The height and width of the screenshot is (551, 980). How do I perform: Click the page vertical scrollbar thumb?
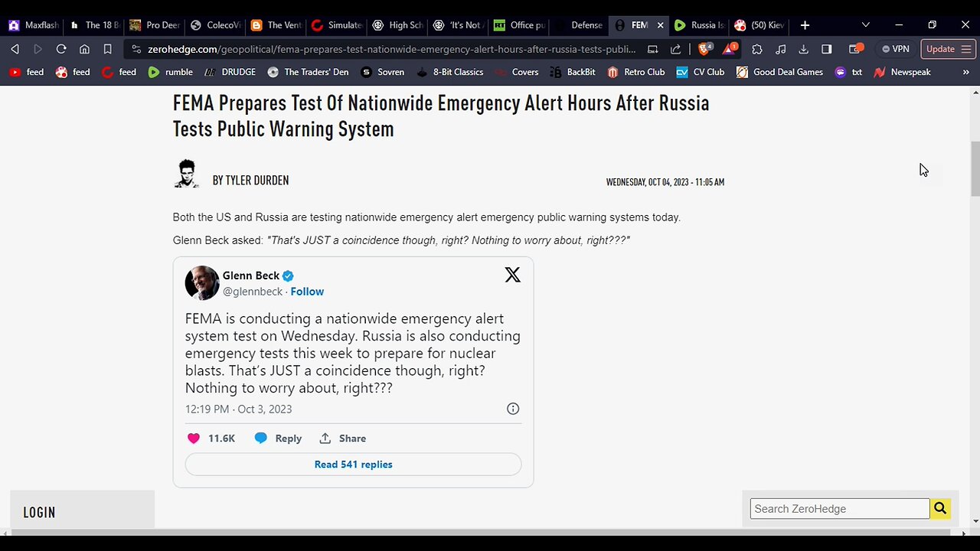pos(975,168)
